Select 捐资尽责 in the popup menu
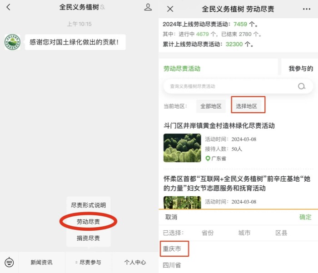This screenshot has width=318, height=273. [88, 238]
